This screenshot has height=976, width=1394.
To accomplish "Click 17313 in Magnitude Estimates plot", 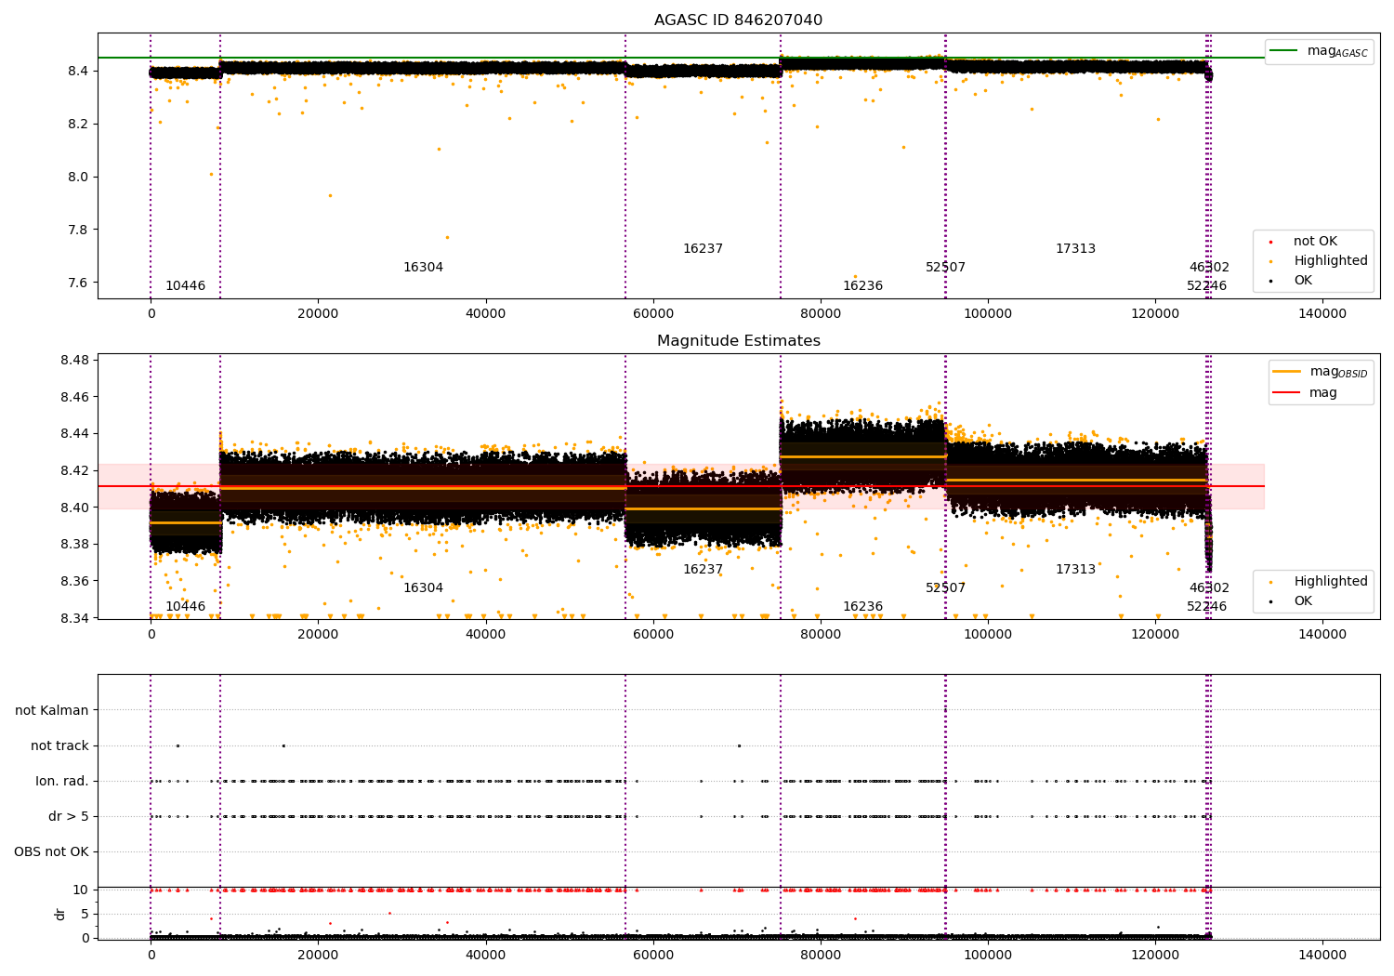I will (x=1075, y=570).
